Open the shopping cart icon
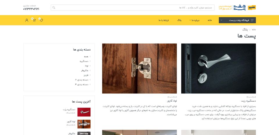Image resolution: width=279 pixels, height=135 pixels. (x=34, y=20)
